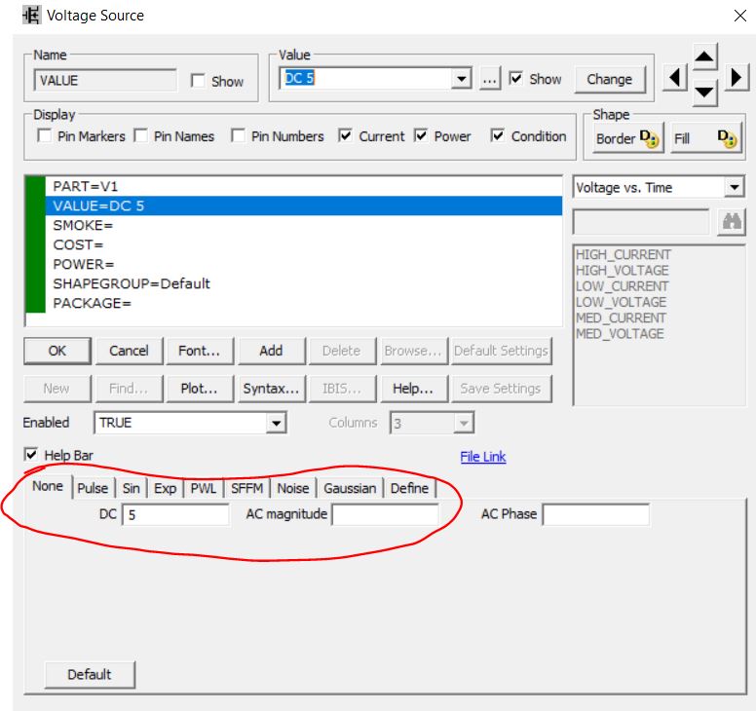The height and width of the screenshot is (711, 756).
Task: Select the PACKAGE= attribute row
Action: (304, 303)
